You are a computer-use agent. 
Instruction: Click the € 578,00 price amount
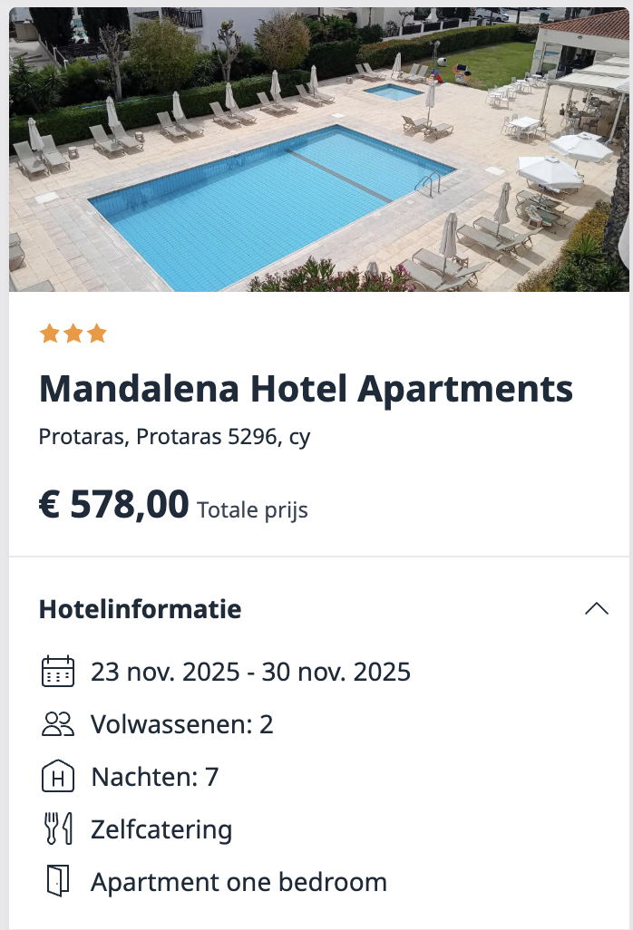[x=114, y=504]
